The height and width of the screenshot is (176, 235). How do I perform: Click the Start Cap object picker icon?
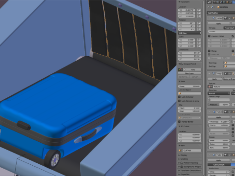click(x=226, y=63)
